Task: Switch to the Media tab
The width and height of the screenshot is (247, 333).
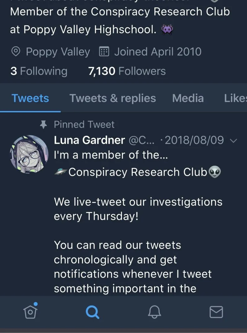Action: tap(188, 98)
